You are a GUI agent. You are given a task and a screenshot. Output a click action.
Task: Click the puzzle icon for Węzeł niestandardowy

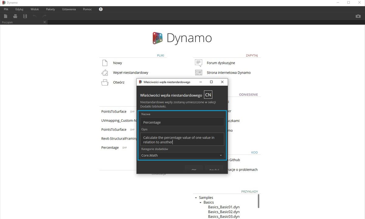(105, 73)
